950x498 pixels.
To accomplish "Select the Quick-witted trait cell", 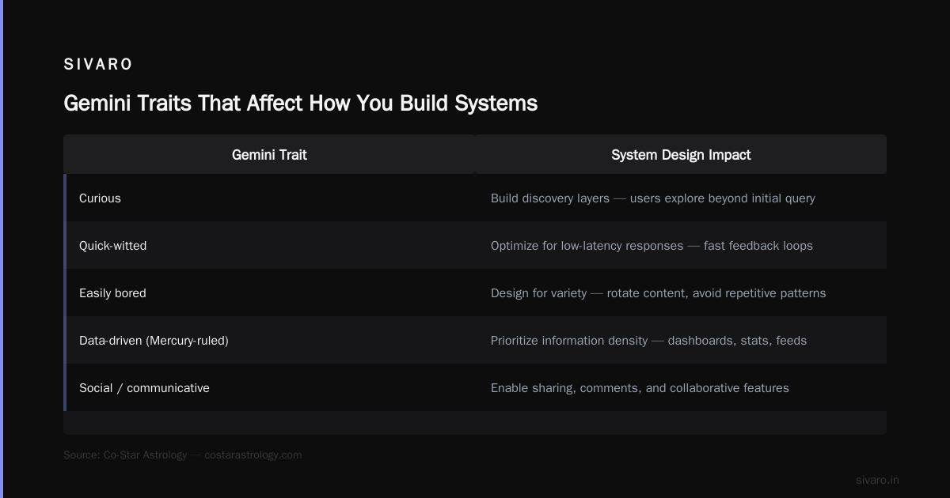I will point(271,246).
